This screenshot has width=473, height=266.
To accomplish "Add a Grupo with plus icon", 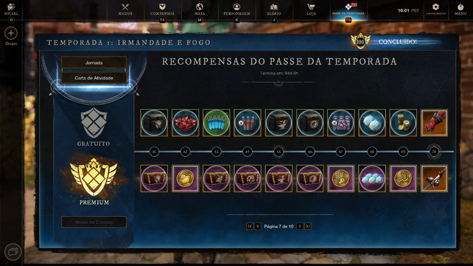I will click(x=11, y=33).
